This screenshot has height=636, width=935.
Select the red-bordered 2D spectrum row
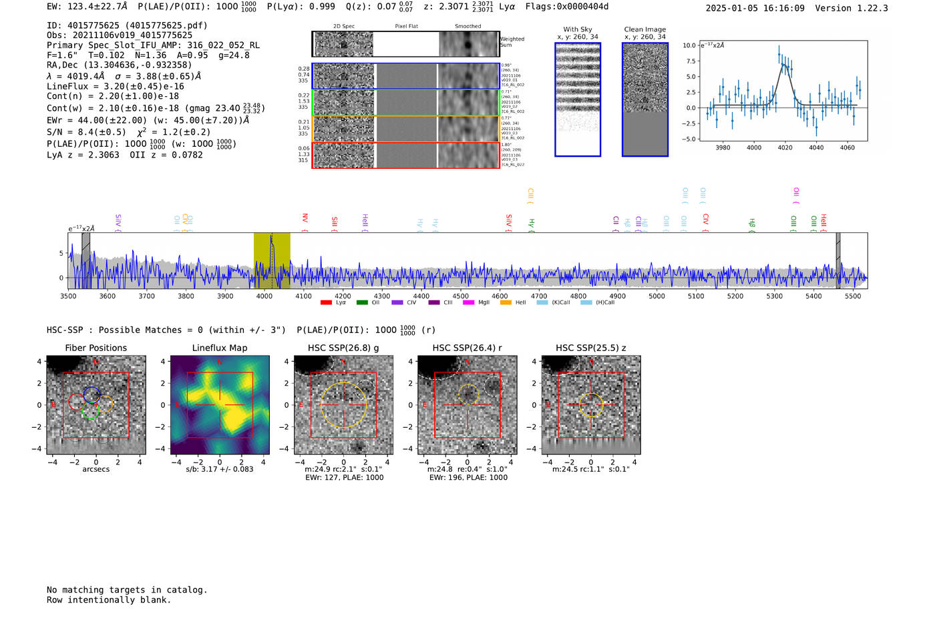406,155
